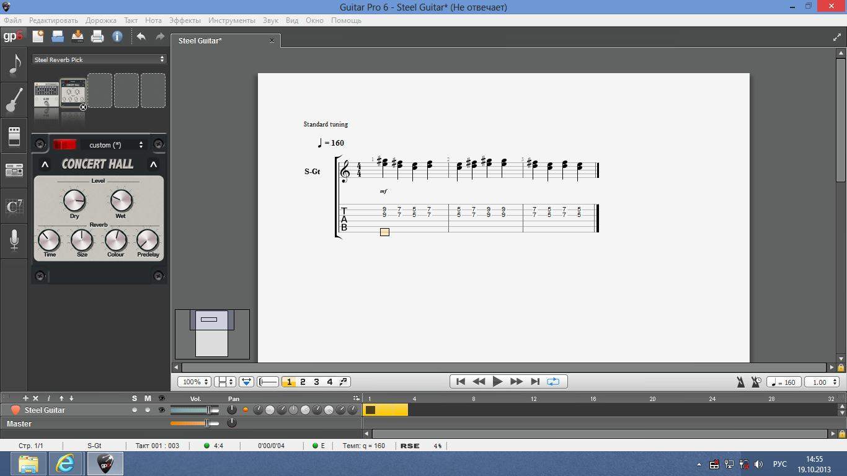Open the Инструменты menu
This screenshot has height=476, width=847.
click(231, 20)
